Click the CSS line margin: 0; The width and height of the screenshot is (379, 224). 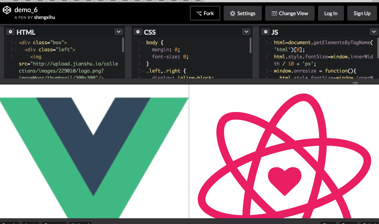coord(166,50)
